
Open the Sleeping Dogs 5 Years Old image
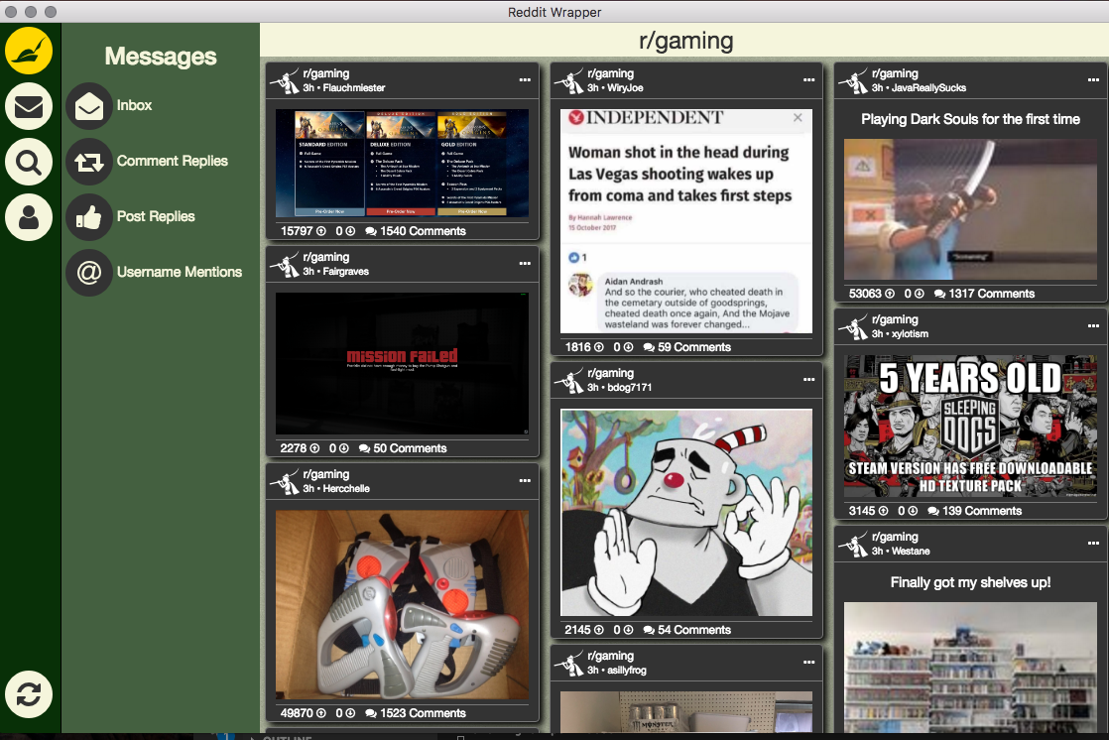[970, 427]
